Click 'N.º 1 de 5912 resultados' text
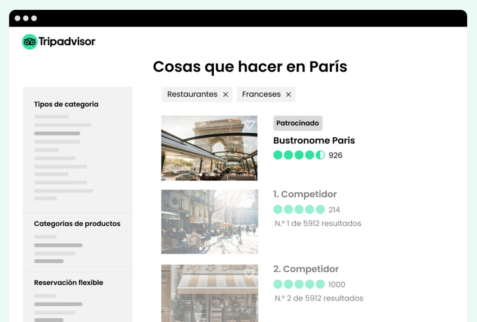 pyautogui.click(x=318, y=223)
